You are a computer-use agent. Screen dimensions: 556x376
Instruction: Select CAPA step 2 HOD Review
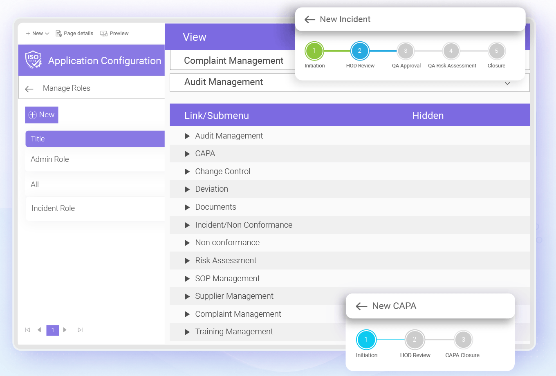(x=415, y=340)
